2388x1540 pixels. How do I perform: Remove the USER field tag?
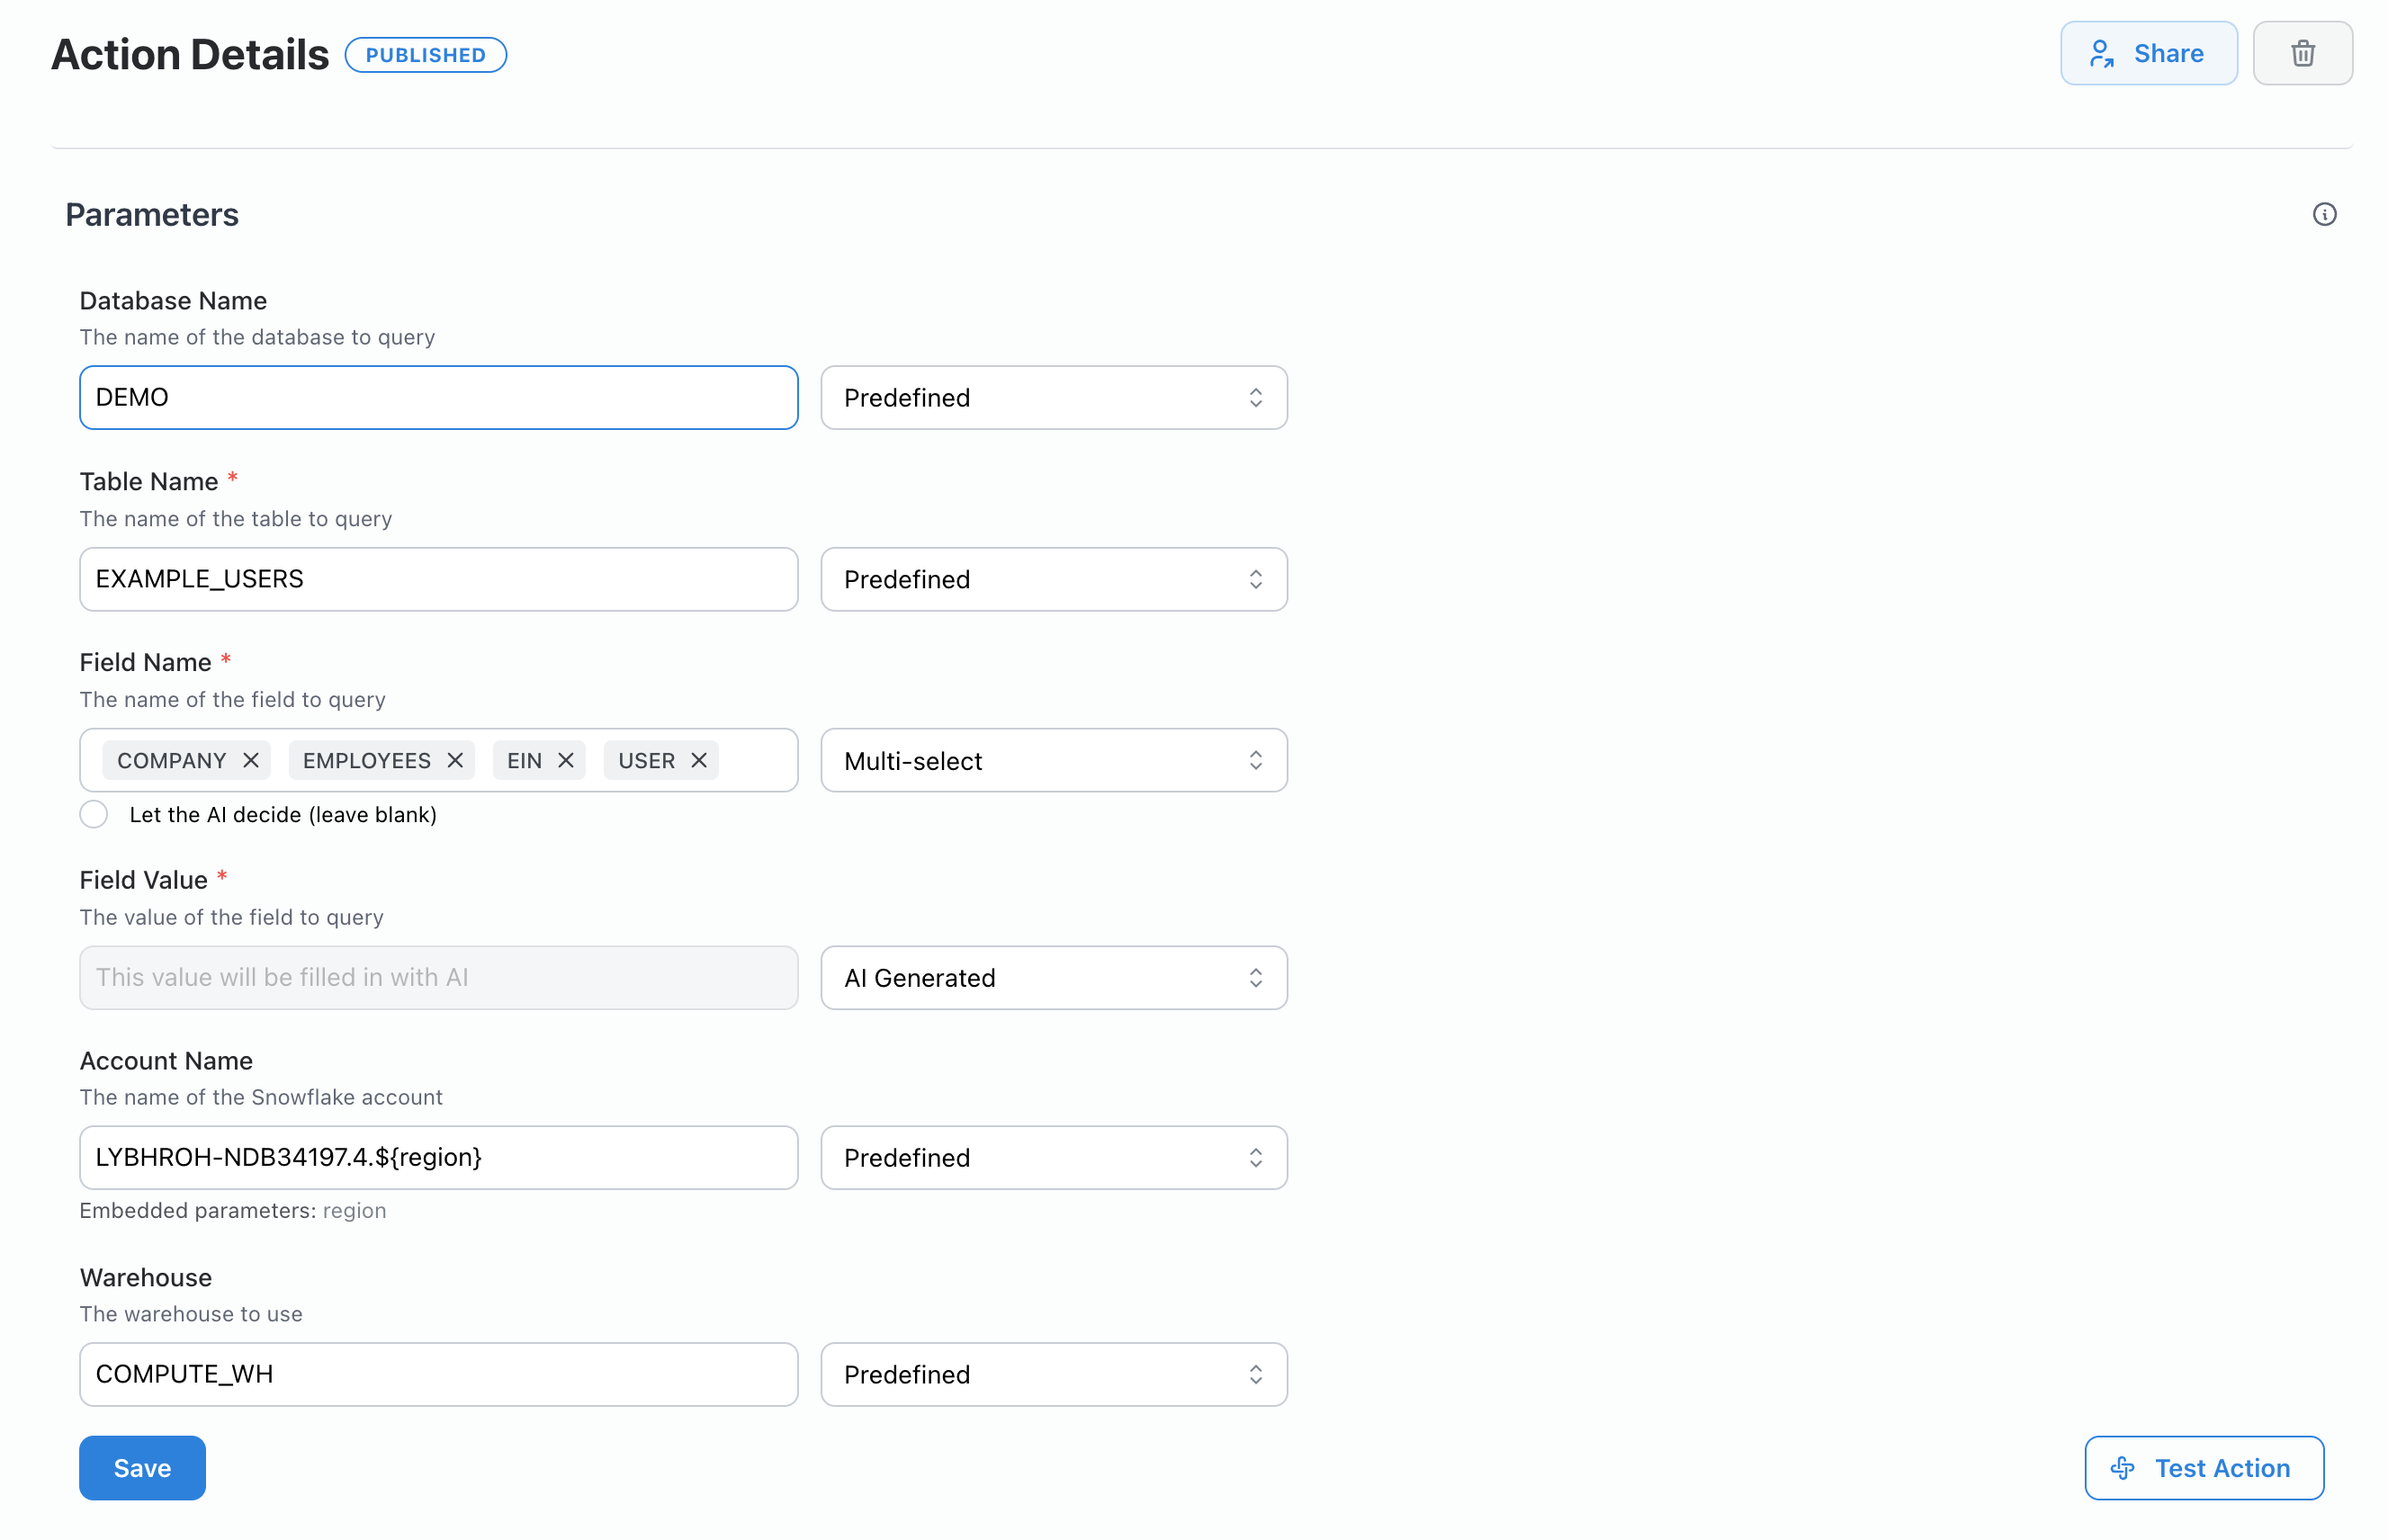tap(699, 760)
